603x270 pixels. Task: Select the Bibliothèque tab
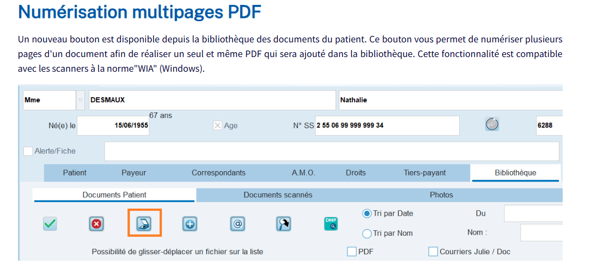(x=515, y=173)
